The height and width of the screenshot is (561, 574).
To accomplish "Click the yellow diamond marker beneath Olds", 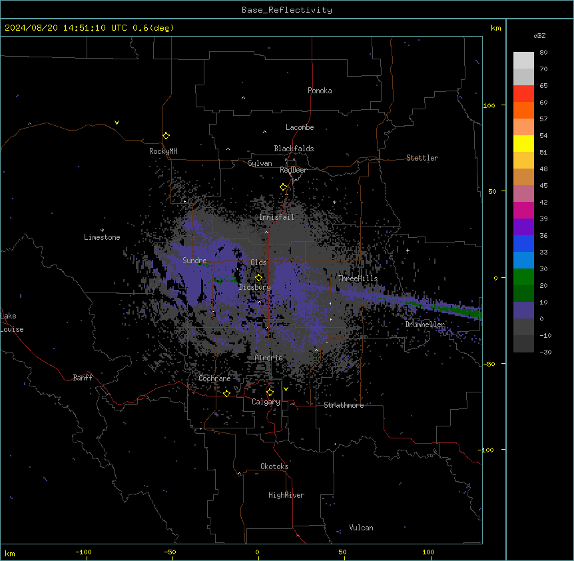I will [x=258, y=278].
